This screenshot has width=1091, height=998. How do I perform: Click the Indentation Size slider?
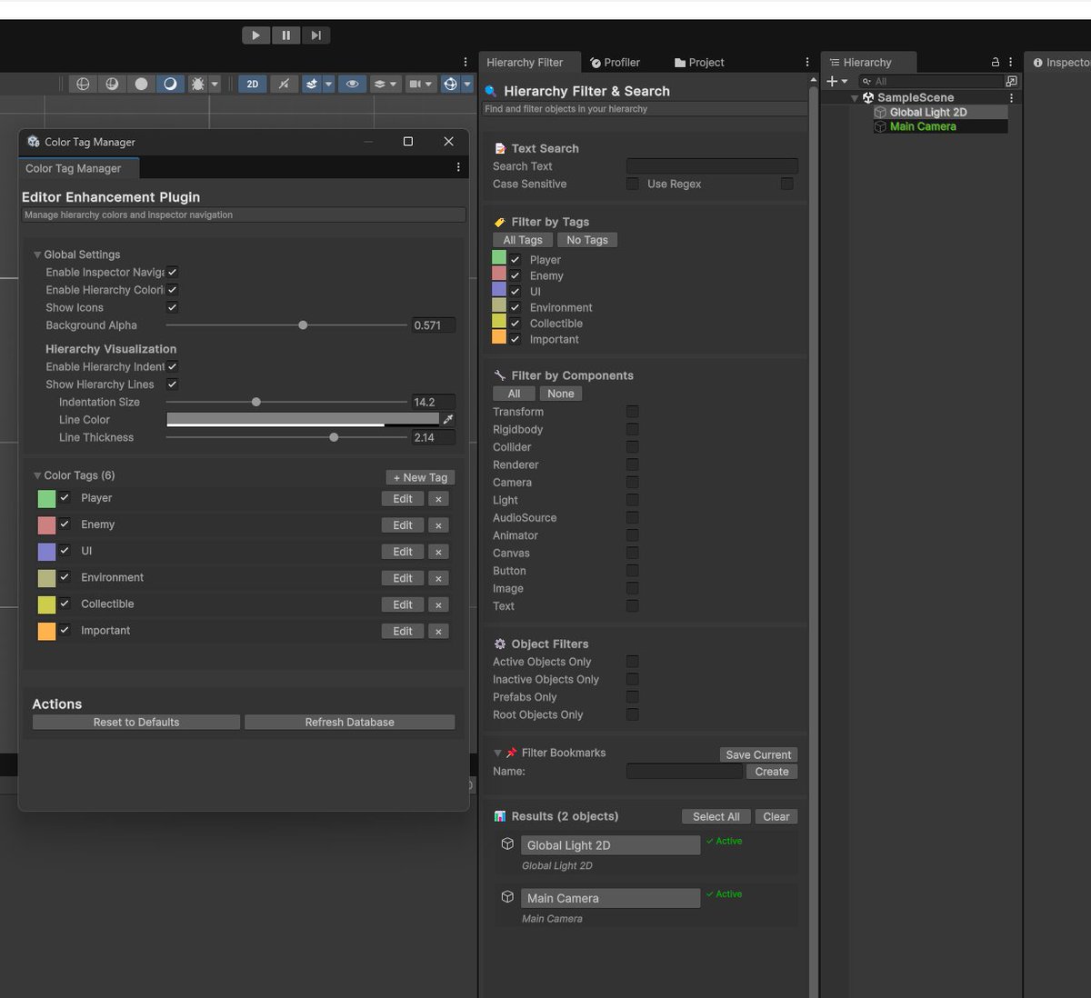pos(286,402)
